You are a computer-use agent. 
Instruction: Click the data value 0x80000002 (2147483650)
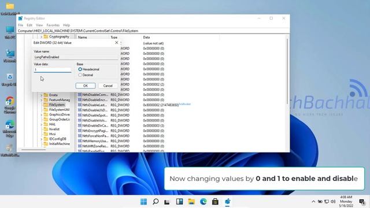(x=161, y=105)
